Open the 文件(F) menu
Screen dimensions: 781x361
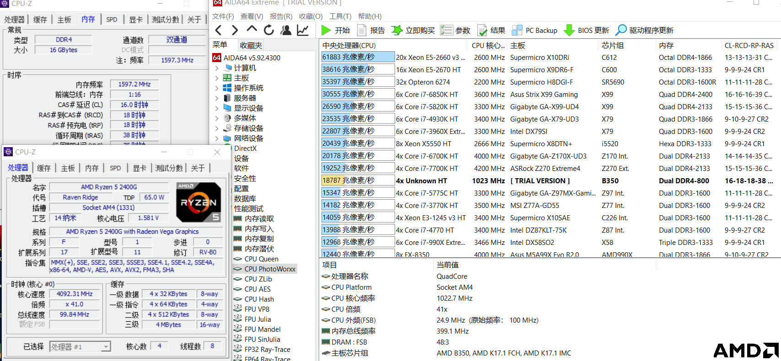pyautogui.click(x=223, y=16)
